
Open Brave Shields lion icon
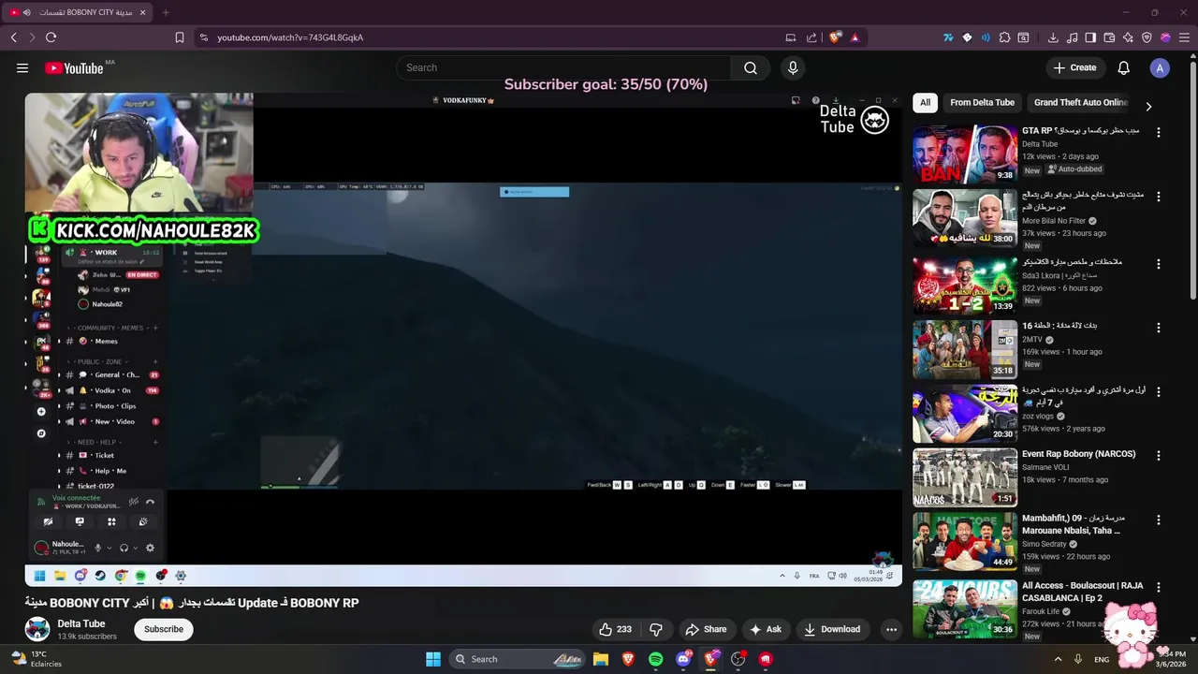[x=835, y=37]
